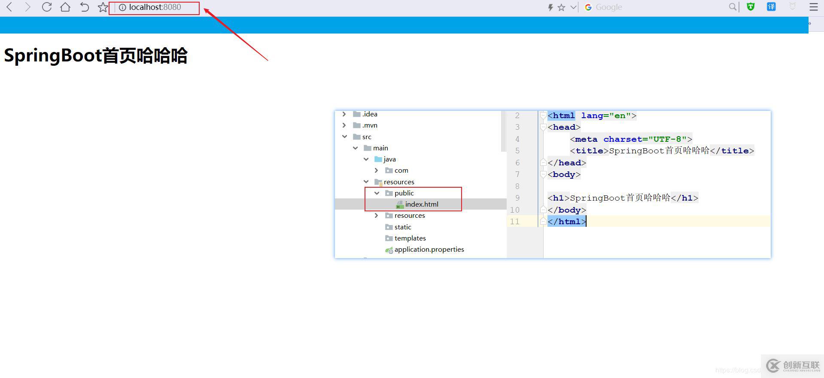Viewport: 824px width, 378px height.
Task: Reload the localhost page
Action: pyautogui.click(x=47, y=7)
